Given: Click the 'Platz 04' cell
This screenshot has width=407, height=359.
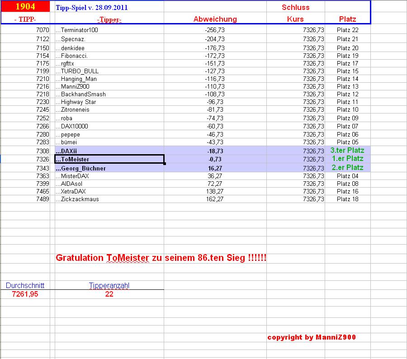Looking at the screenshot, I should 348,176.
